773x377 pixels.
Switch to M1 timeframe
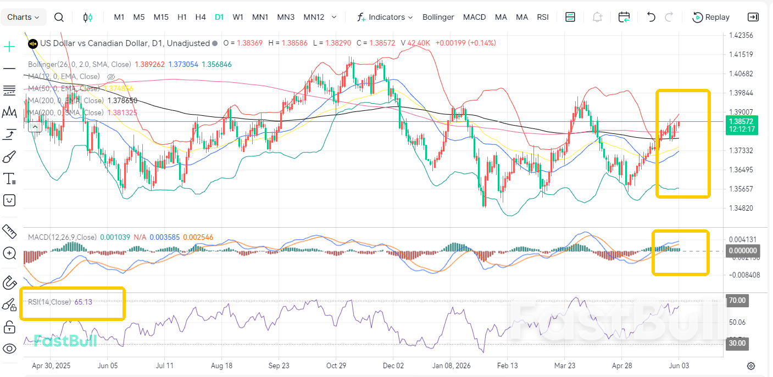[119, 17]
